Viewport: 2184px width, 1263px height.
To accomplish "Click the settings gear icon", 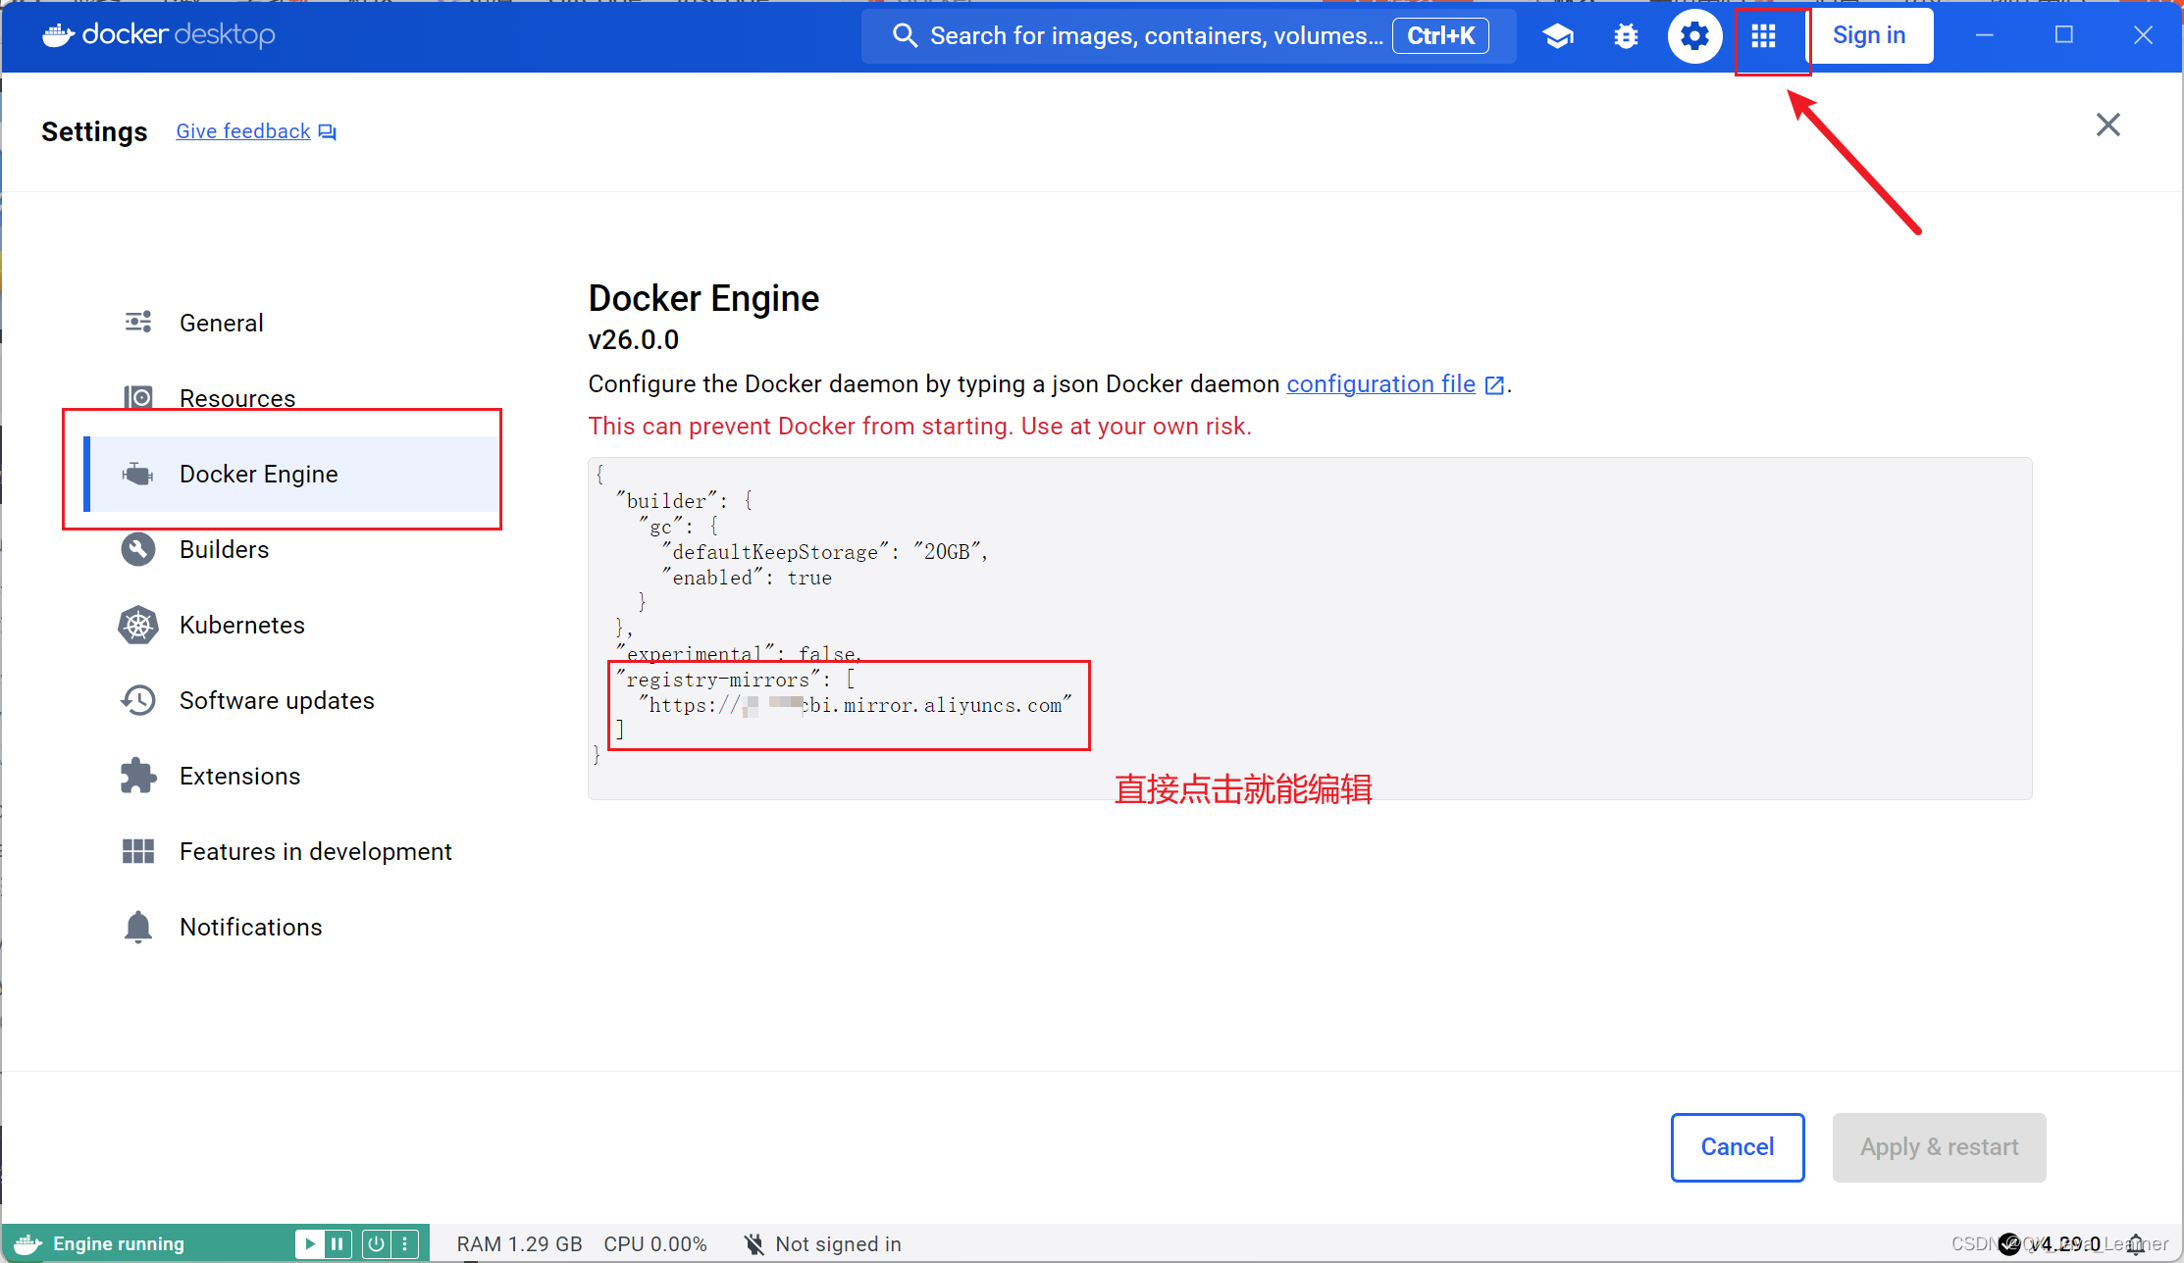I will (1694, 35).
